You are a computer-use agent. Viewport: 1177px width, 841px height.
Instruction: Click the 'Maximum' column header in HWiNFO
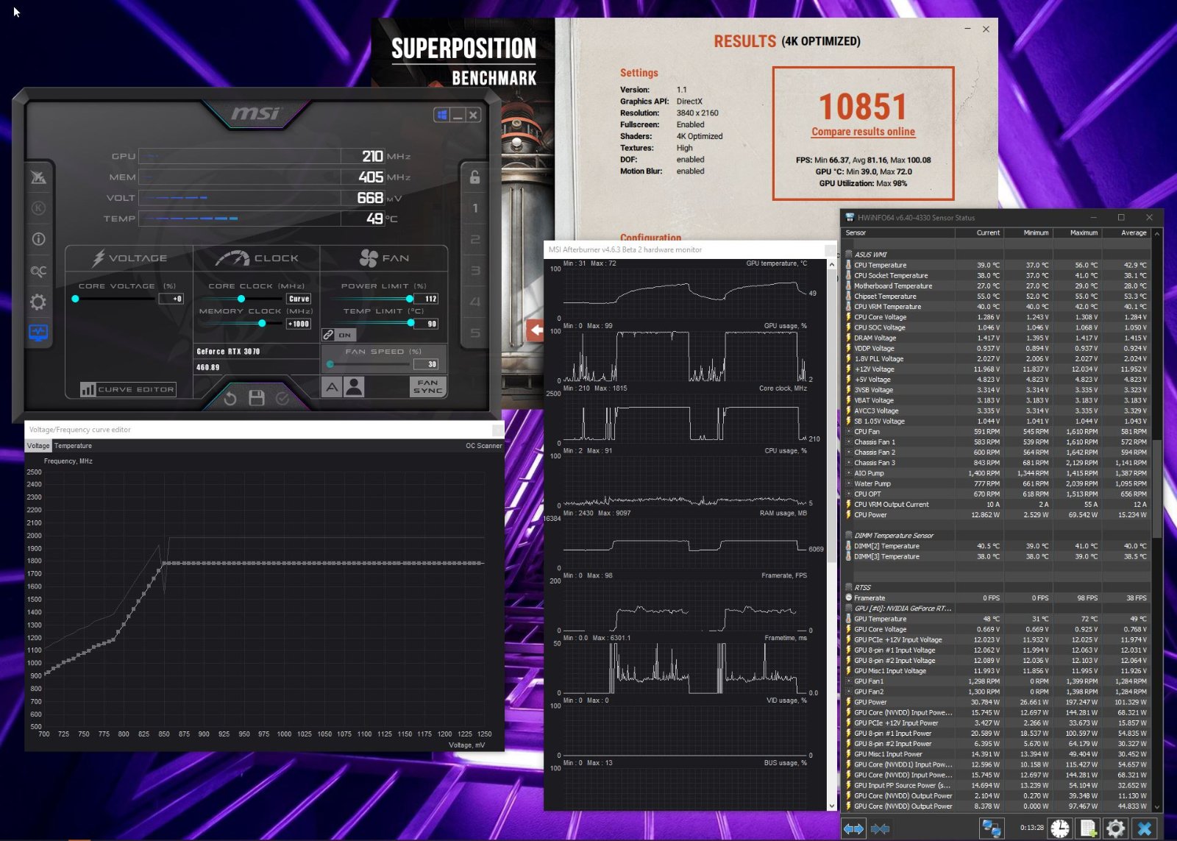(1077, 233)
